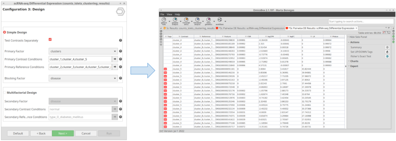Click the Cancel button in the wizard
The height and width of the screenshot is (141, 396).
[x=86, y=133]
